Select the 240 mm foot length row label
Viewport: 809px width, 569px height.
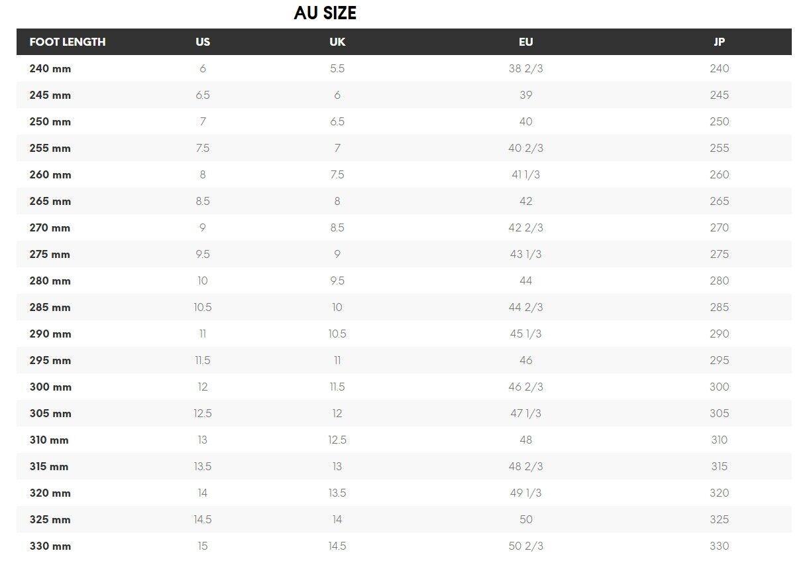pyautogui.click(x=50, y=68)
